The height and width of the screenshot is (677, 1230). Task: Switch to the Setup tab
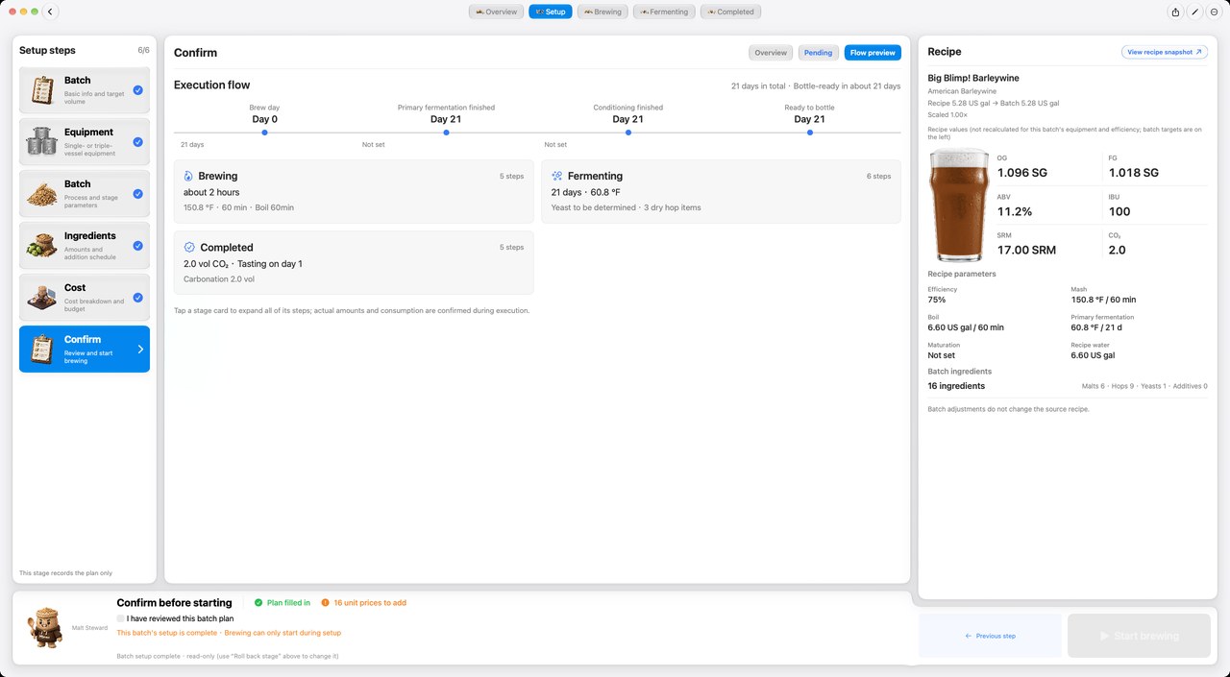(551, 12)
